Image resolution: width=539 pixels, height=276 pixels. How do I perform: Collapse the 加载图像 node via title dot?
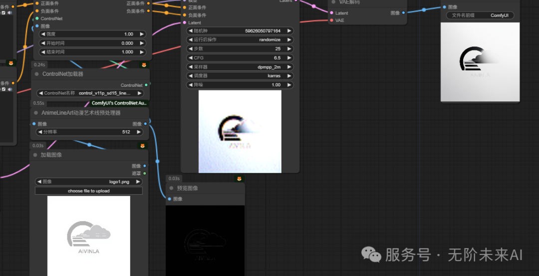click(35, 155)
